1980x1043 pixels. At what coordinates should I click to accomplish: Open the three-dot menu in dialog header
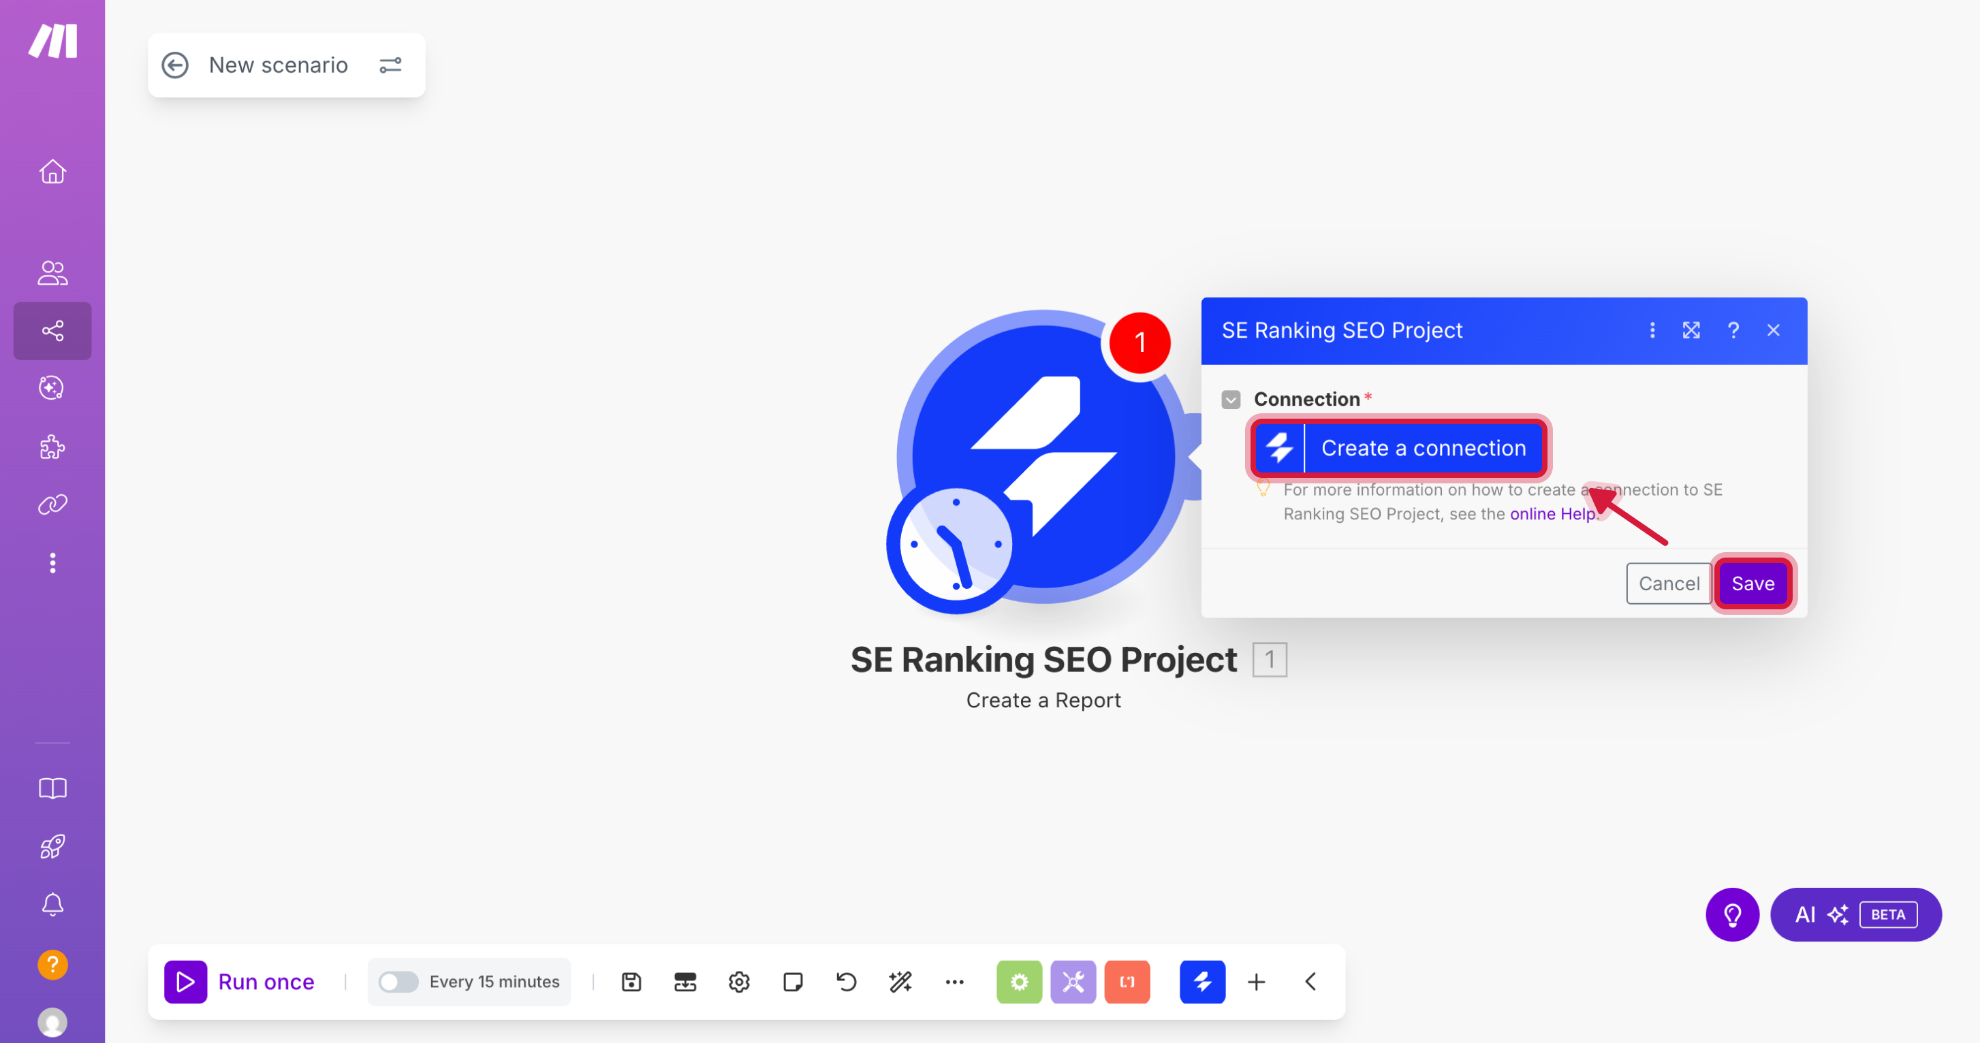[x=1652, y=330]
